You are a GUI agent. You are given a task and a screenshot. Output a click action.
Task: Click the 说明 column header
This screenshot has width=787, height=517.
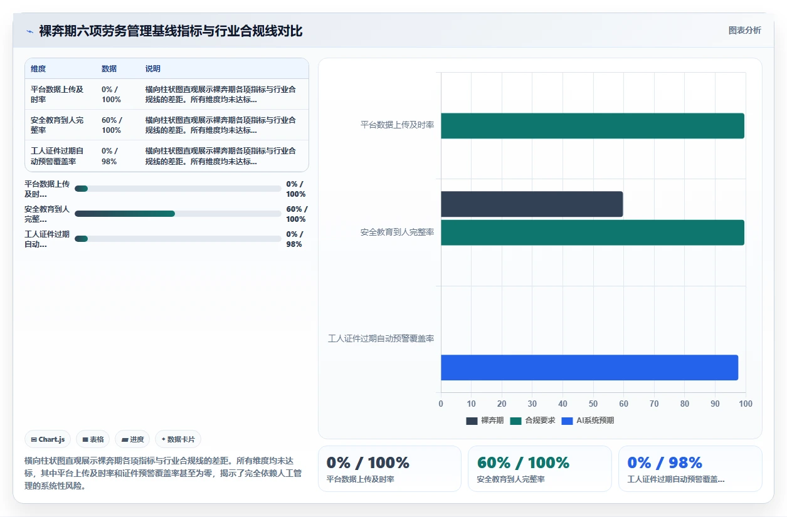(x=153, y=69)
